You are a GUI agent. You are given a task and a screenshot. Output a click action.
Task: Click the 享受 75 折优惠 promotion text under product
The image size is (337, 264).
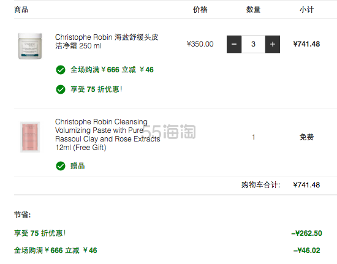96,89
